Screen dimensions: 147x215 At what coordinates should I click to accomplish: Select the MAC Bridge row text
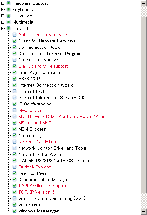pyautogui.click(x=30, y=110)
